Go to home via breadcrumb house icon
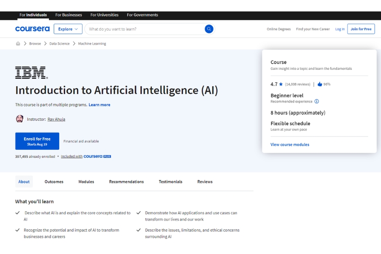This screenshot has width=381, height=254. (18, 44)
